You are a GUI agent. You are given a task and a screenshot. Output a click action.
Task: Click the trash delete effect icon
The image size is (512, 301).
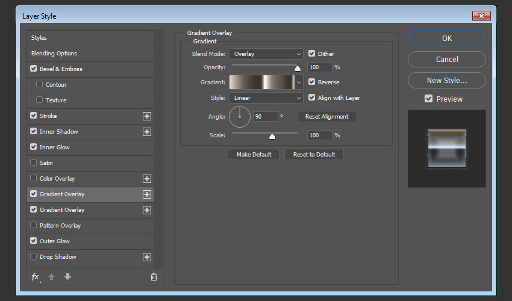point(154,277)
